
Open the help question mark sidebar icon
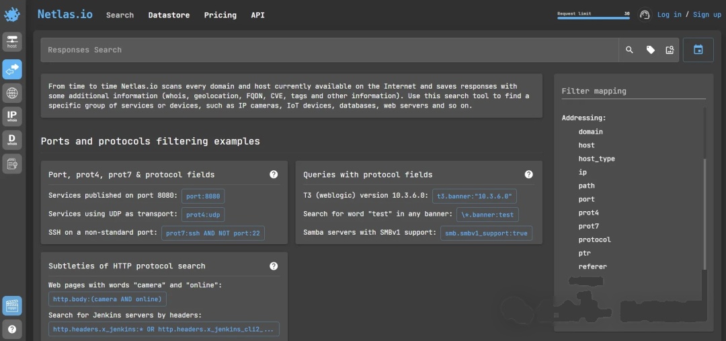tap(12, 330)
